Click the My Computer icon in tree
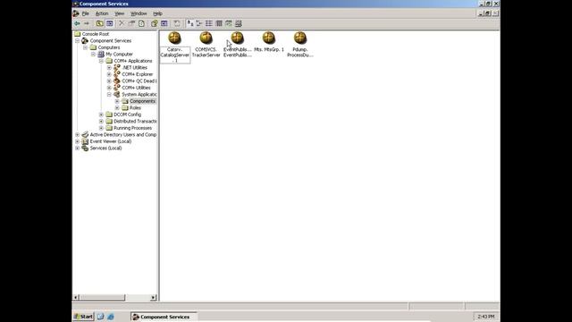The width and height of the screenshot is (572, 322). coord(101,54)
